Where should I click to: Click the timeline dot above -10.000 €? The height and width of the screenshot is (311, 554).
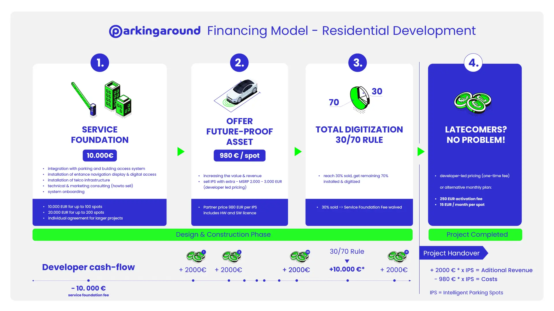[x=89, y=280]
